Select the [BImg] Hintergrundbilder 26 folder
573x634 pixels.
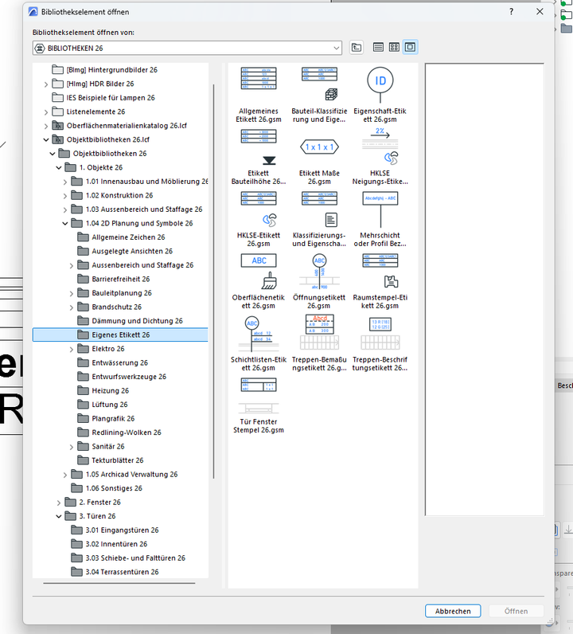(105, 70)
